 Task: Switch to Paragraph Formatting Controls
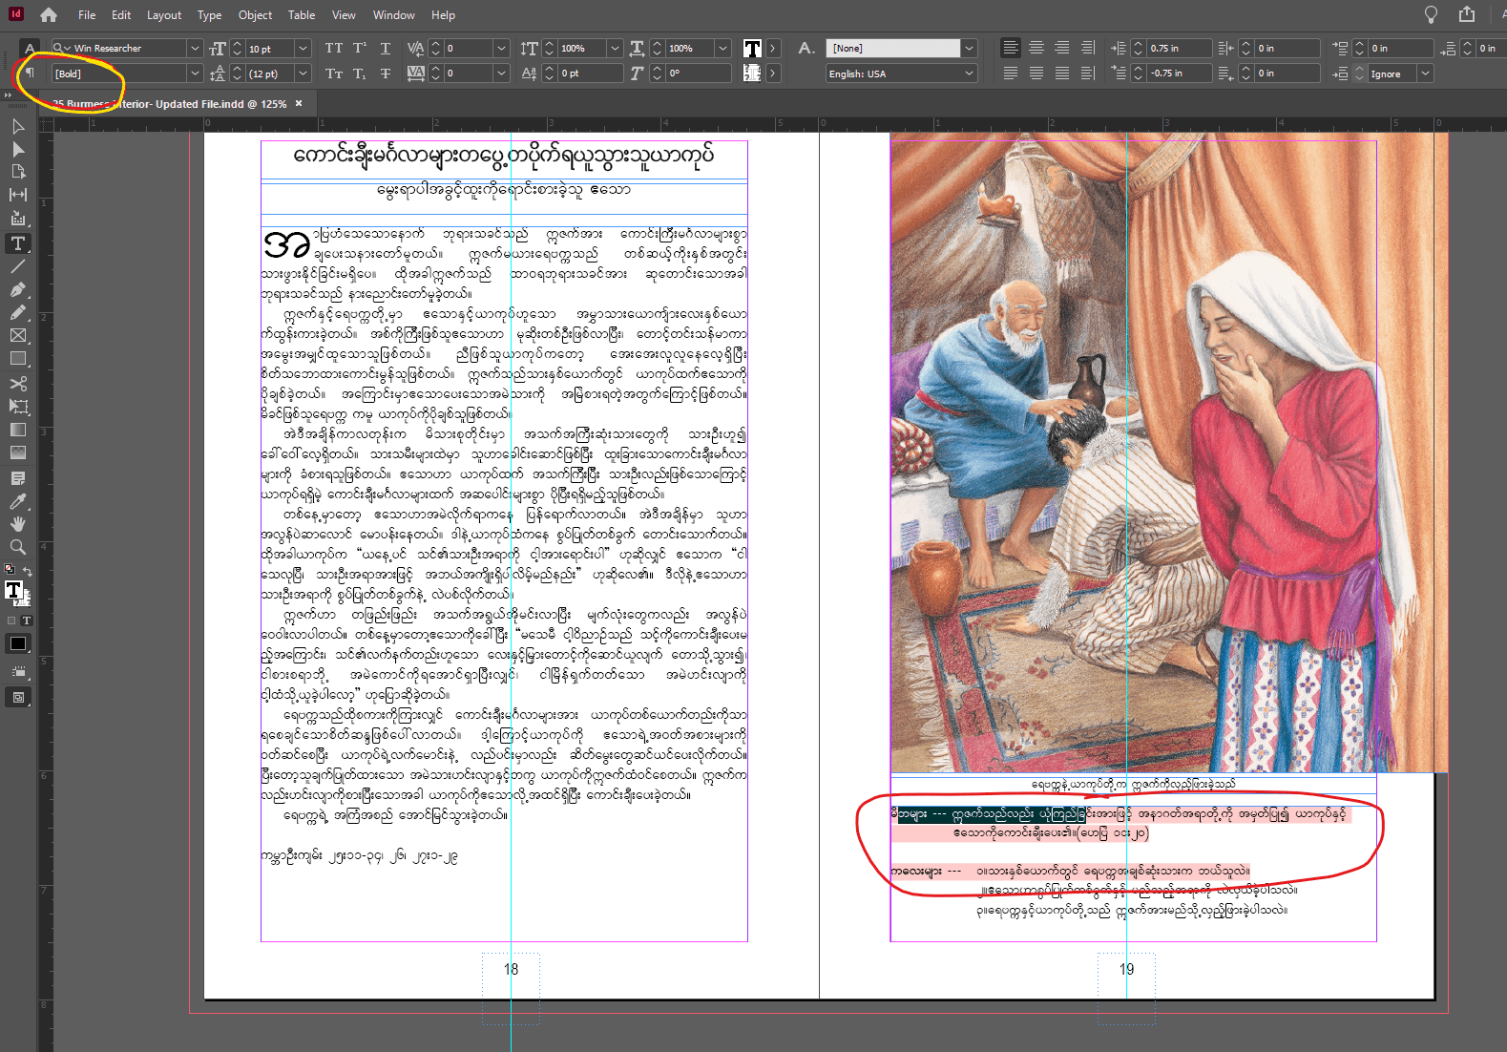[x=30, y=74]
